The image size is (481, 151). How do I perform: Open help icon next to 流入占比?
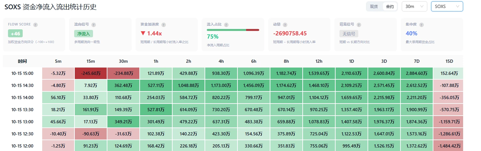pyautogui.click(x=226, y=25)
